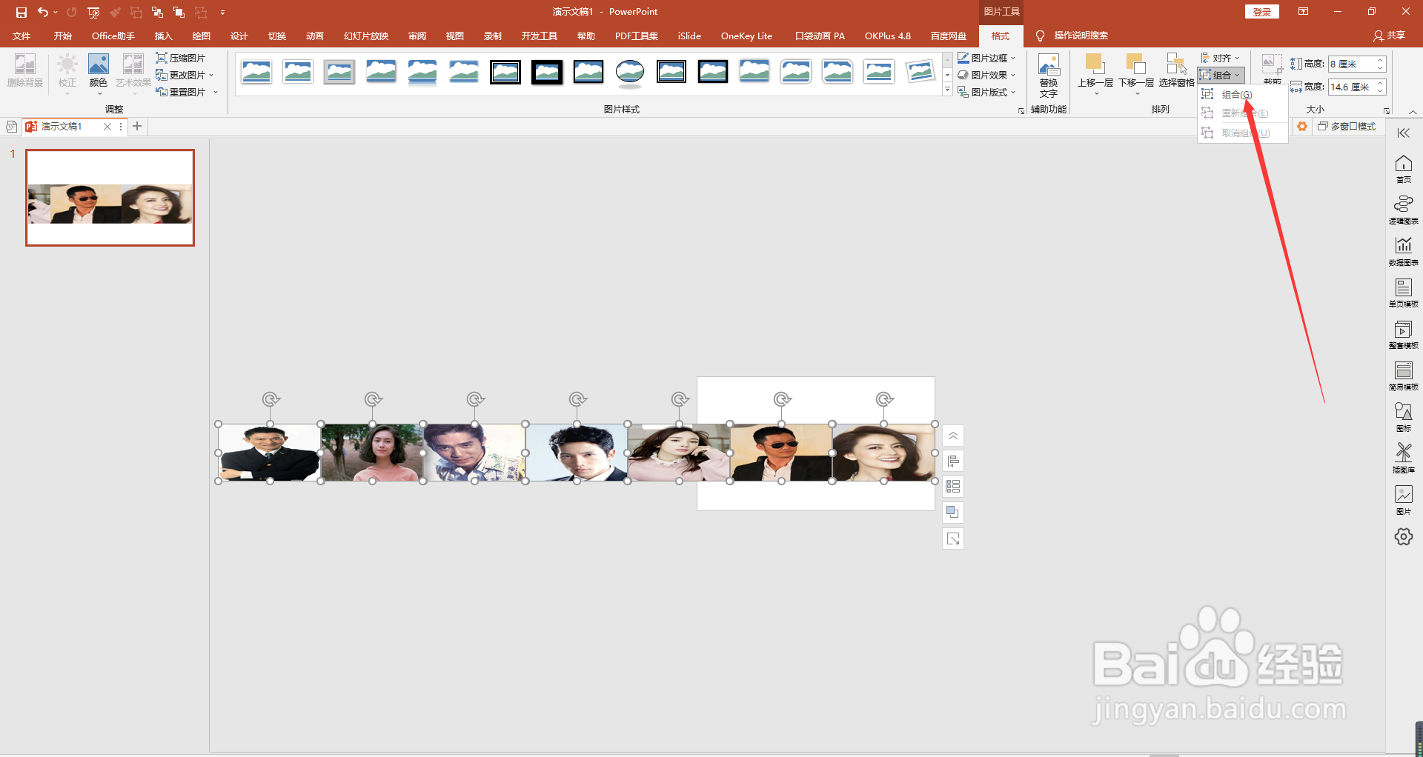This screenshot has height=757, width=1423.
Task: Start slideshow from beginning icon in title bar
Action: (x=93, y=12)
